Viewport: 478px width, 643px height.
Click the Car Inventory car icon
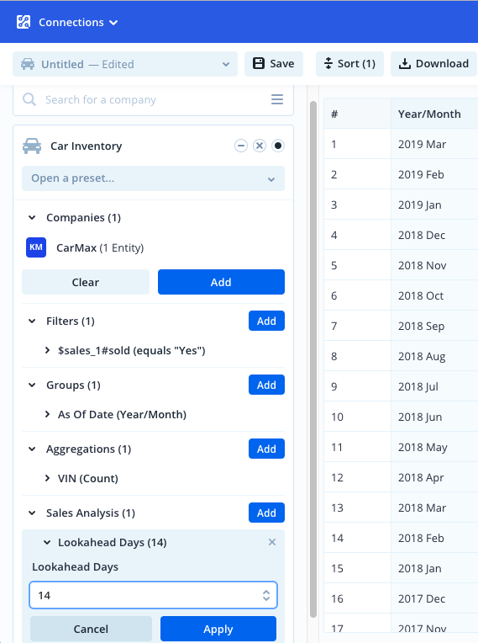pyautogui.click(x=32, y=146)
